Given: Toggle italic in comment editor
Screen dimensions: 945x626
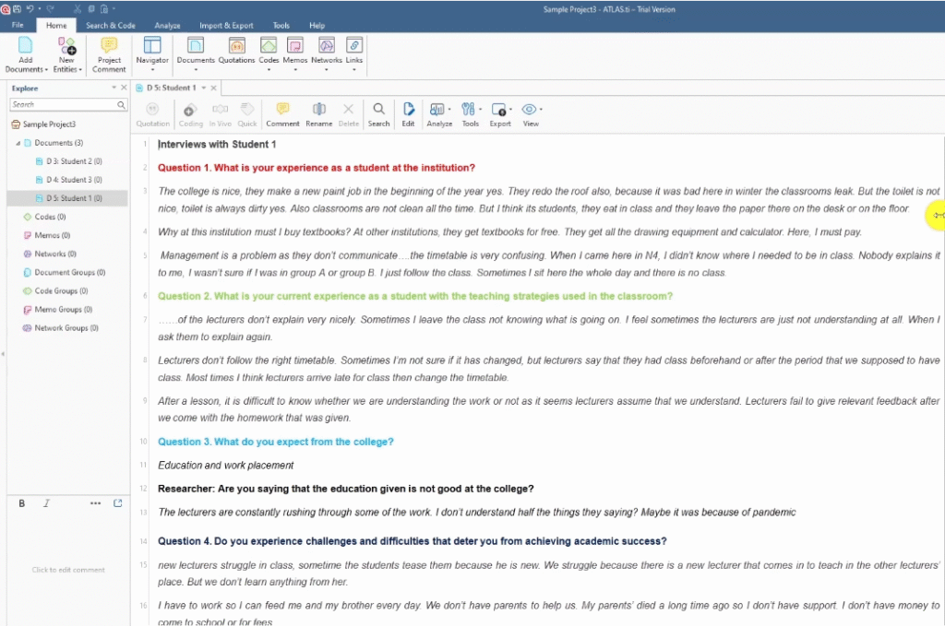Looking at the screenshot, I should 46,503.
